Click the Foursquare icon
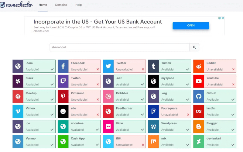This screenshot has height=152, width=243. 153,111
